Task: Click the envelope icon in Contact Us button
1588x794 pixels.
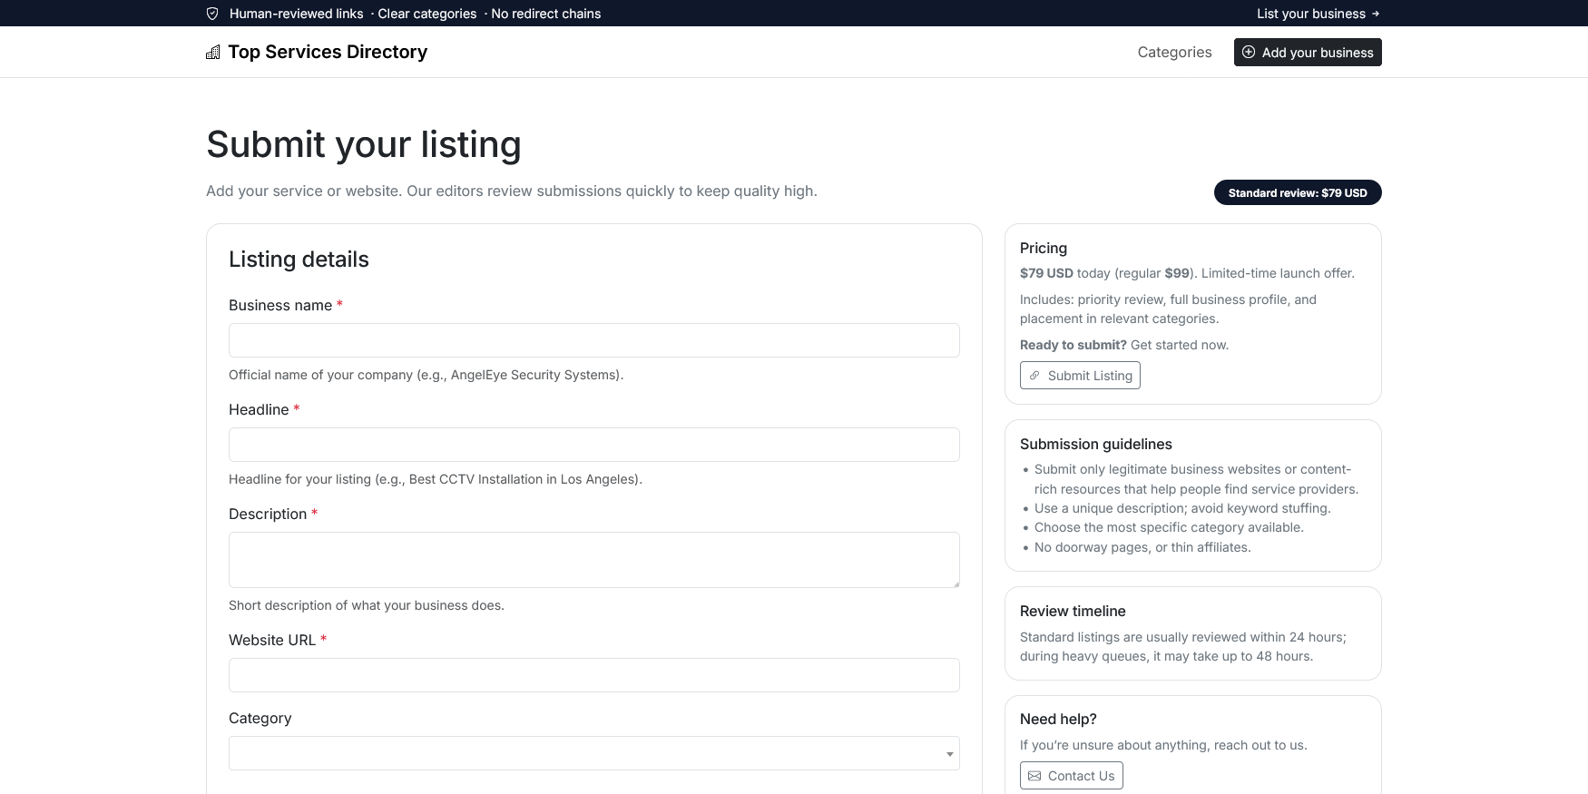Action: click(1034, 776)
